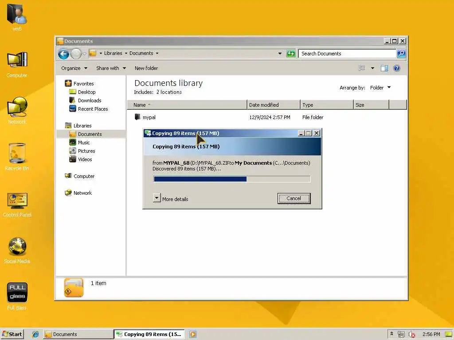Switch to Copying 89 items taskbar button
Screen dimensions: 454x340
coord(149,334)
